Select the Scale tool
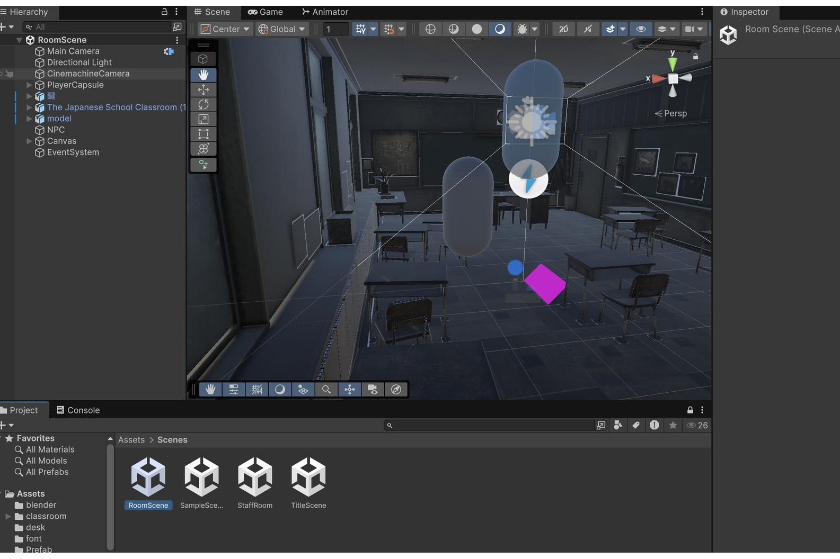The image size is (840, 559). coord(204,120)
